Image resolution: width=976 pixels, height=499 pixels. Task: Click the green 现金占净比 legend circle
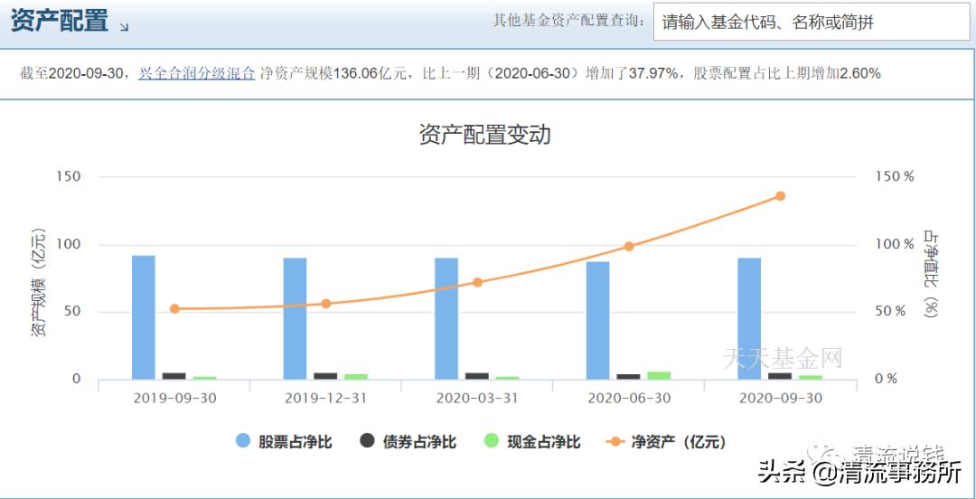(491, 442)
